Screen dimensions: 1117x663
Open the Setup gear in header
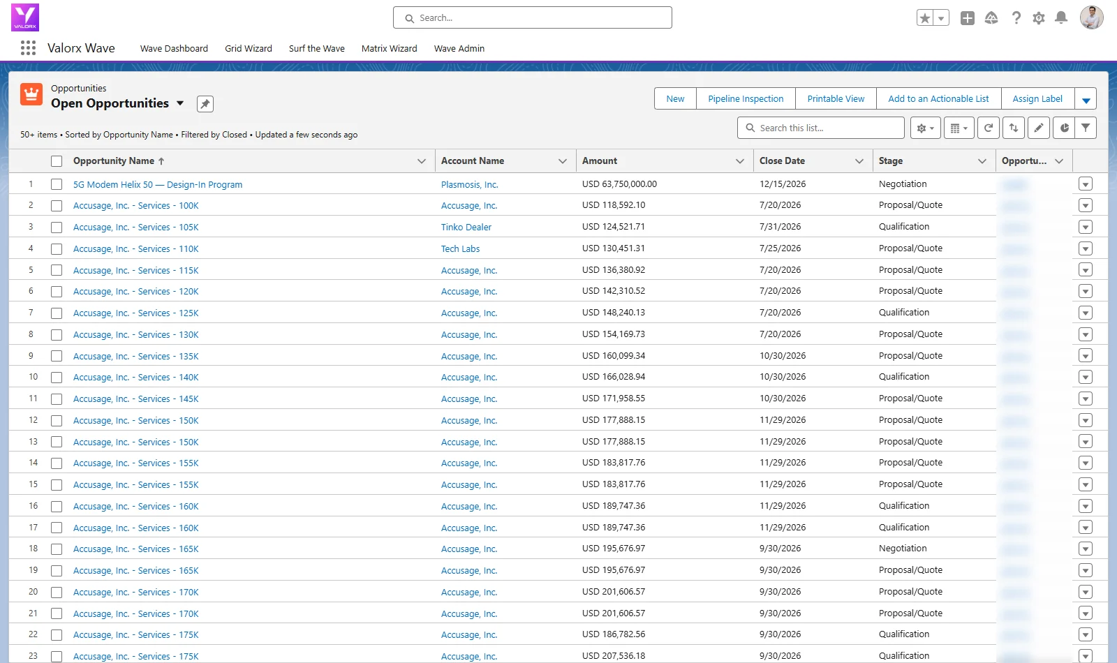[1039, 18]
